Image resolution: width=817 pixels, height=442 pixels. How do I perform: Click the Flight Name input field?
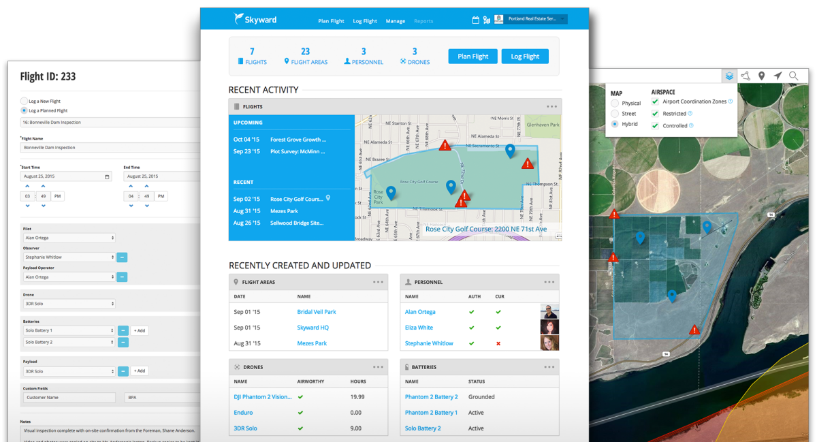(109, 148)
